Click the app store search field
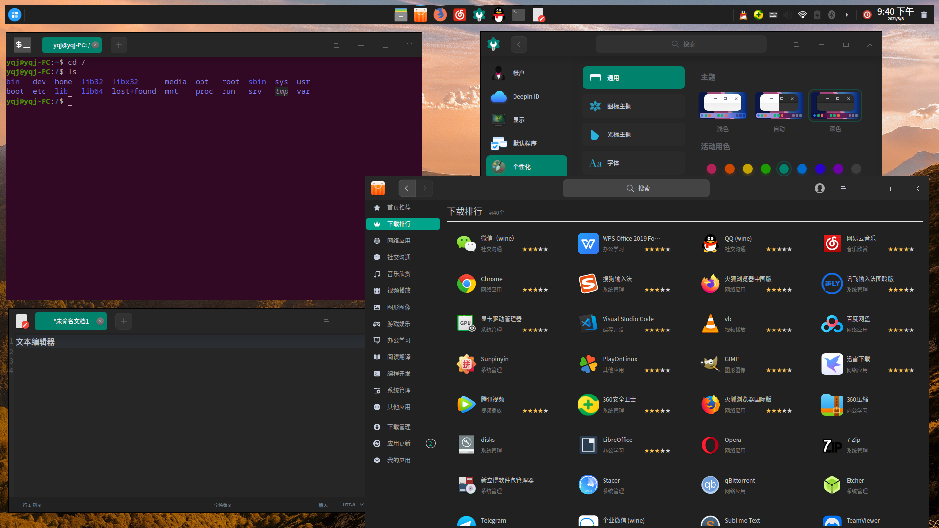 coord(636,188)
